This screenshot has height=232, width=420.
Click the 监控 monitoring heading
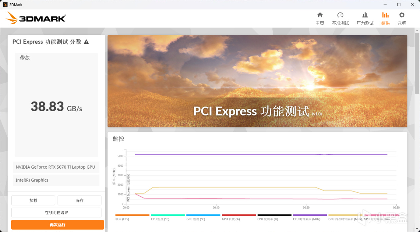click(x=118, y=139)
